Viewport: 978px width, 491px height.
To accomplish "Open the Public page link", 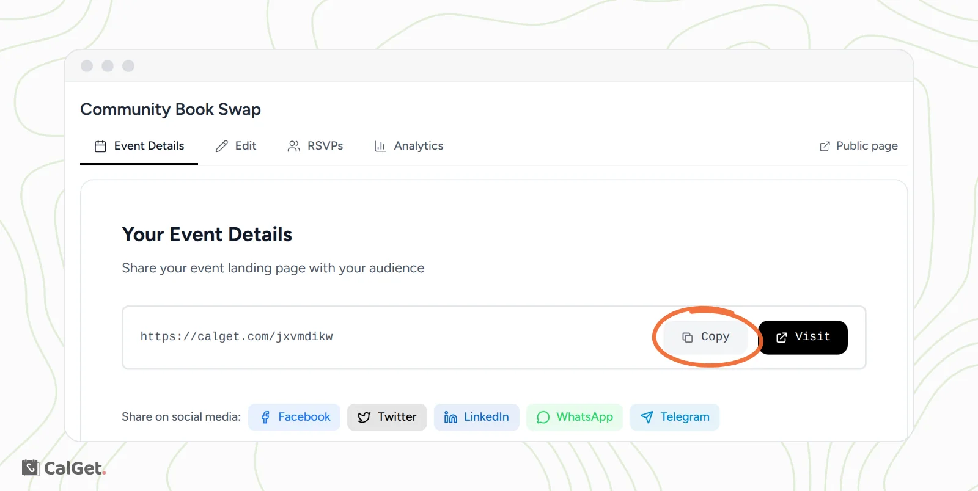I will pos(859,146).
